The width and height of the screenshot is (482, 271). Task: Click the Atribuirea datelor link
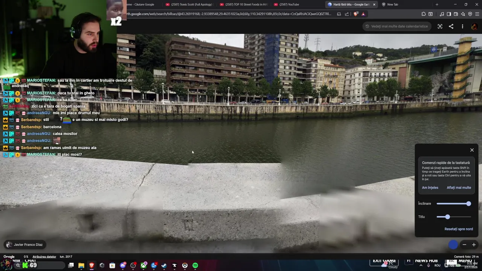[x=44, y=257]
